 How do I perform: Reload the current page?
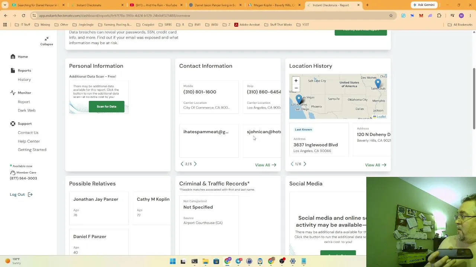[x=23, y=16]
